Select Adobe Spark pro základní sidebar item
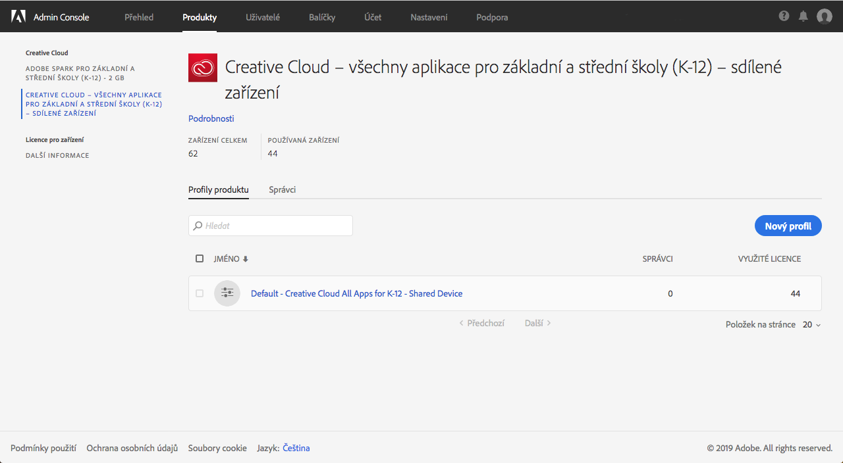Viewport: 843px width, 463px height. (80, 73)
